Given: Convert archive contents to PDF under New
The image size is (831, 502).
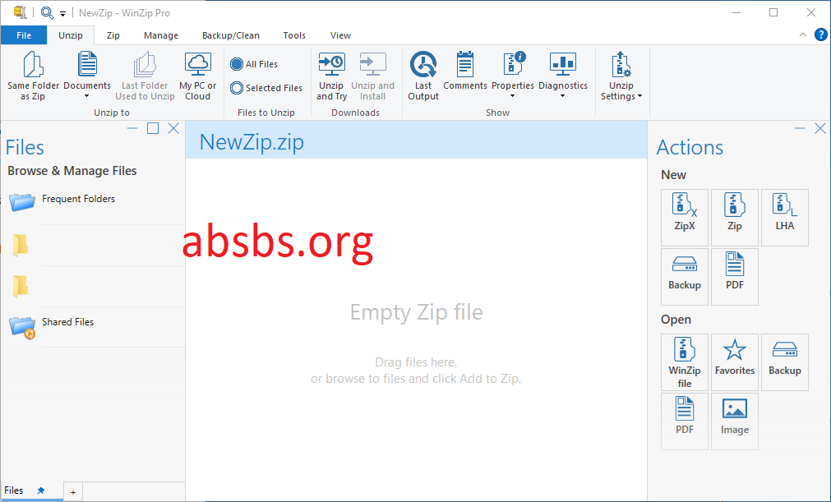Looking at the screenshot, I should [x=734, y=276].
